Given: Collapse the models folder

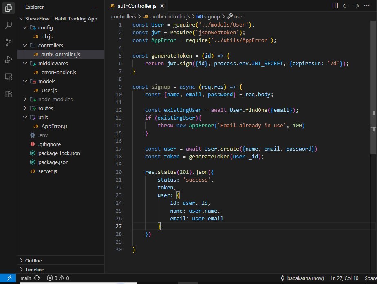Looking at the screenshot, I should tap(25, 81).
